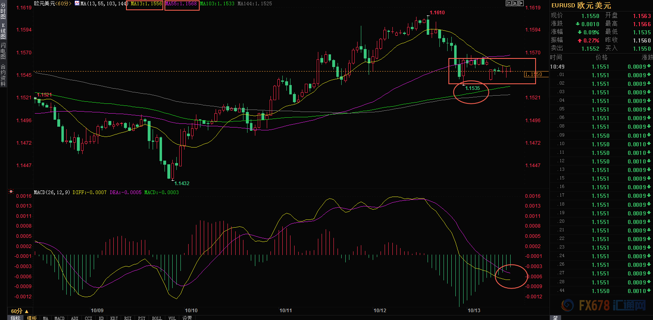
Task: Click the MACD:-0.0003 value label
Action: click(162, 192)
